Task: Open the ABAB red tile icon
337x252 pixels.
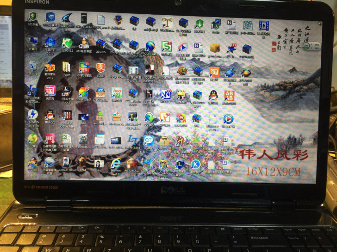Action: [x=229, y=96]
